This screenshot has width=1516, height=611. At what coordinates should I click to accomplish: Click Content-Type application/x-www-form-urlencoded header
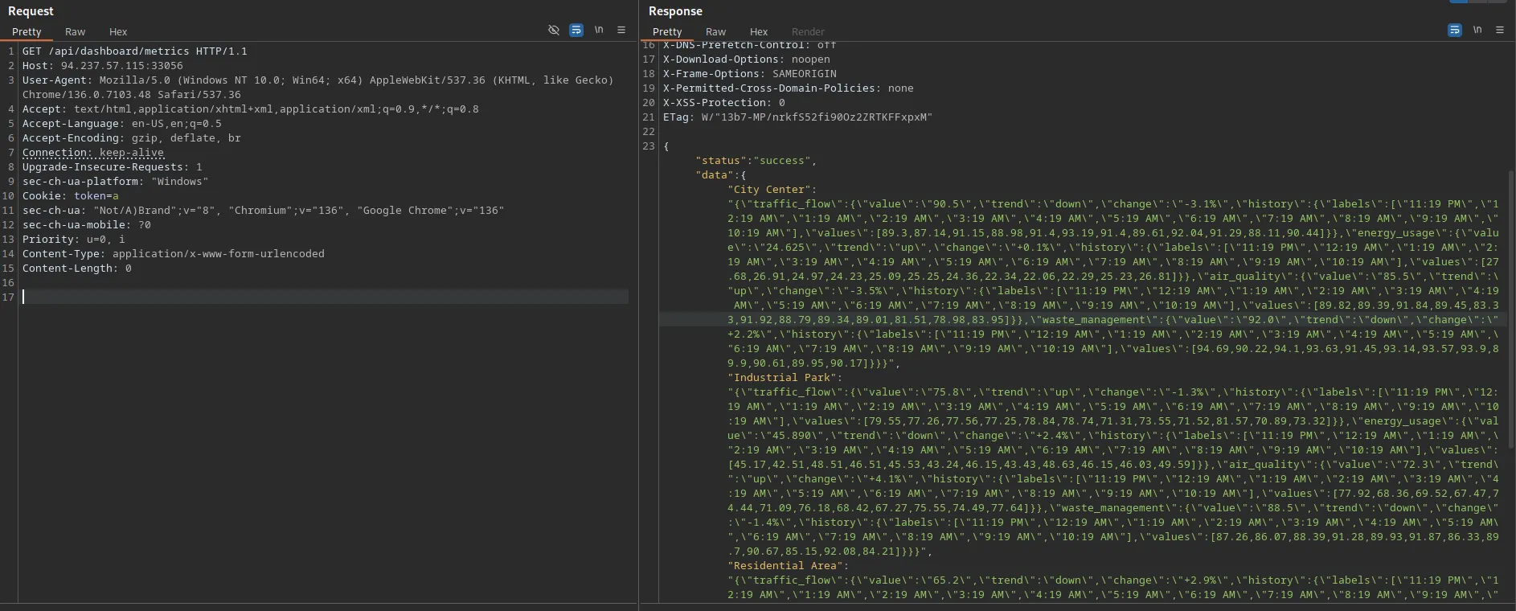pos(174,254)
